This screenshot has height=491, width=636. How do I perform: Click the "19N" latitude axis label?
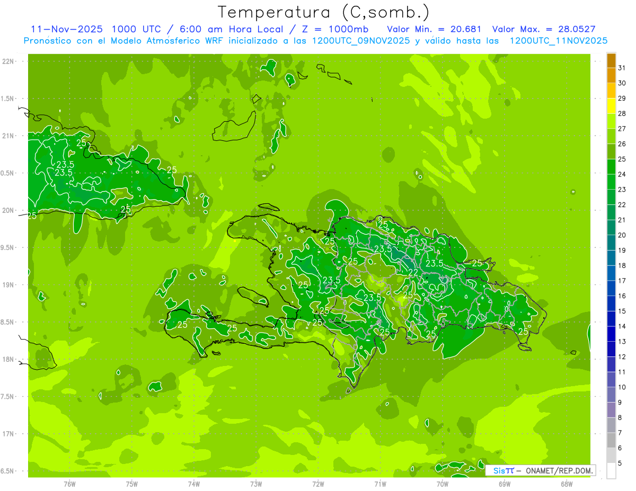9,285
